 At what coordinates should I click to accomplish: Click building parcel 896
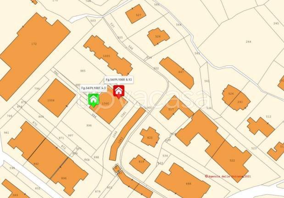coord(70,177)
